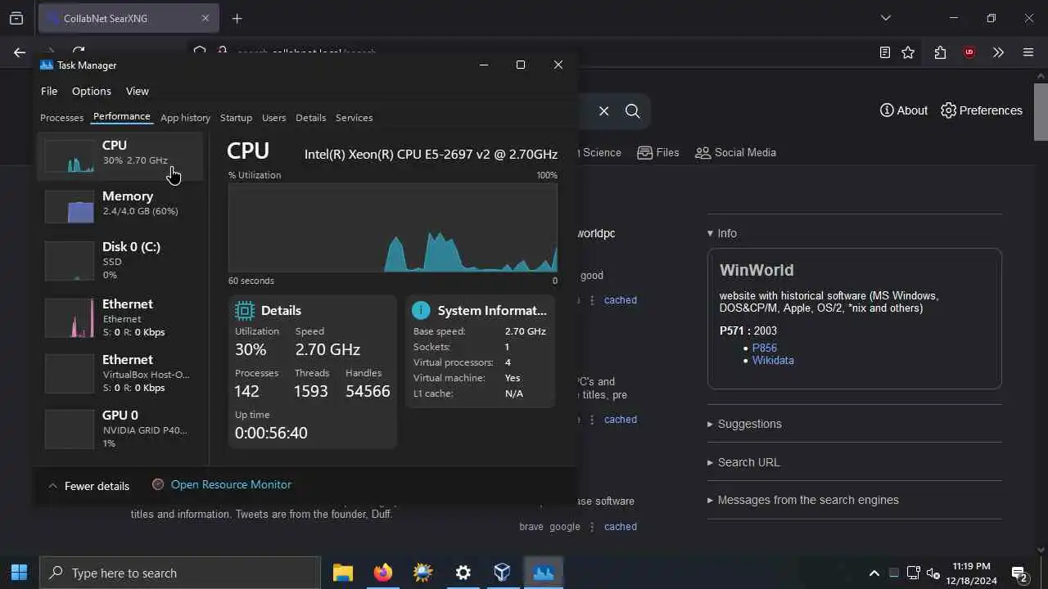Select the first Ethernet adapter entry

[120, 317]
